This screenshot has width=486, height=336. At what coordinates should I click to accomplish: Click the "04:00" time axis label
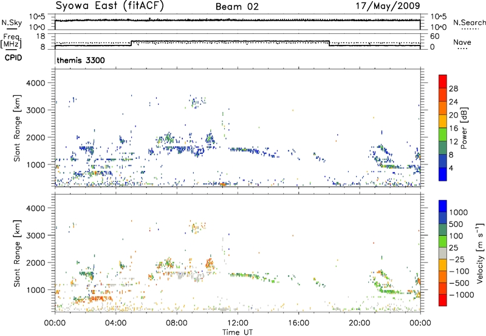115,323
